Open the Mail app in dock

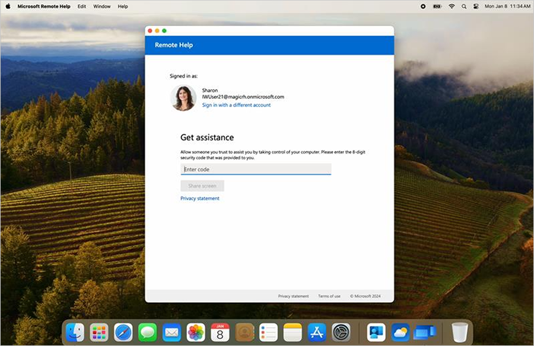point(171,332)
